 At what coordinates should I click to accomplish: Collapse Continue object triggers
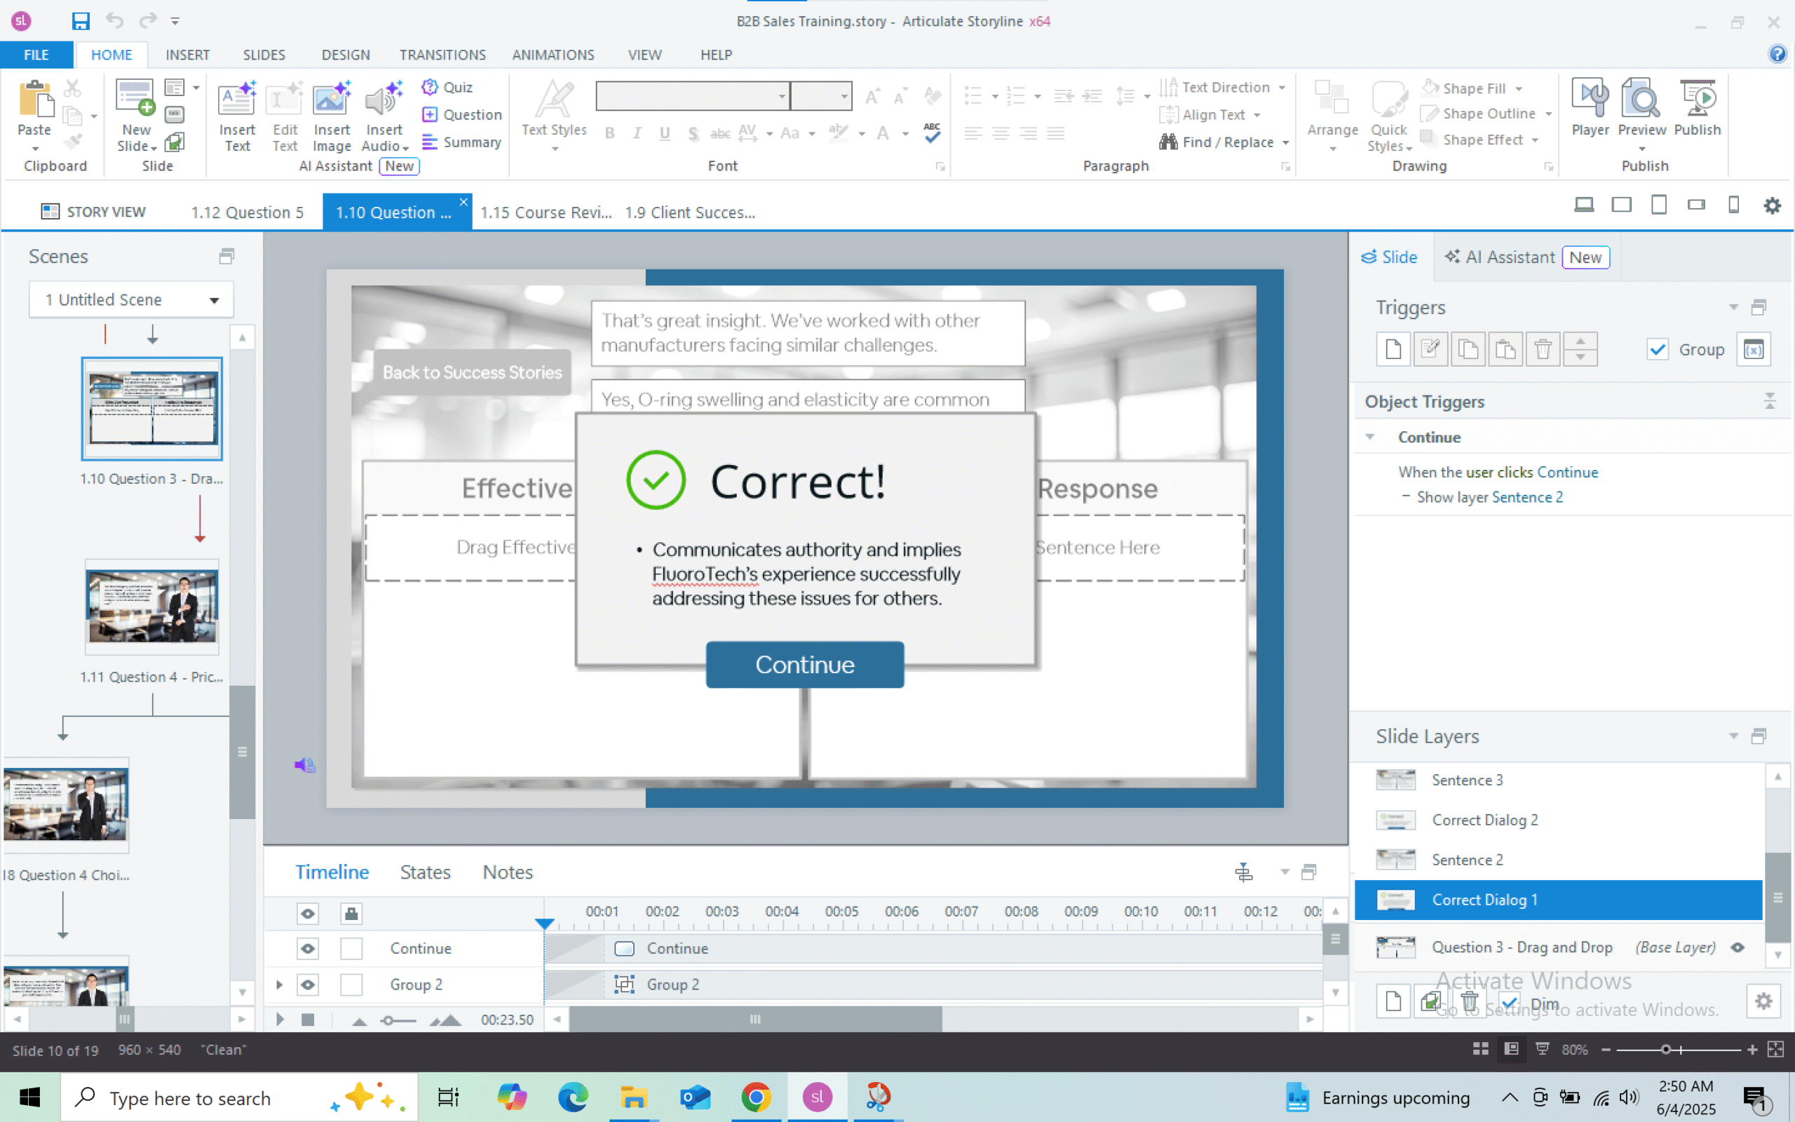pyautogui.click(x=1370, y=437)
